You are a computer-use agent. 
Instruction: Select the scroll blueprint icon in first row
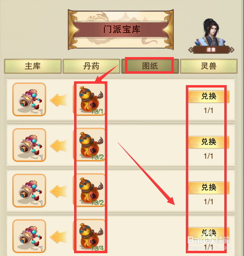[x=29, y=99]
